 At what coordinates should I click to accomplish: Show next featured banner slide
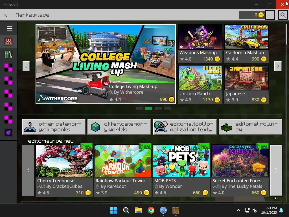click(x=278, y=66)
